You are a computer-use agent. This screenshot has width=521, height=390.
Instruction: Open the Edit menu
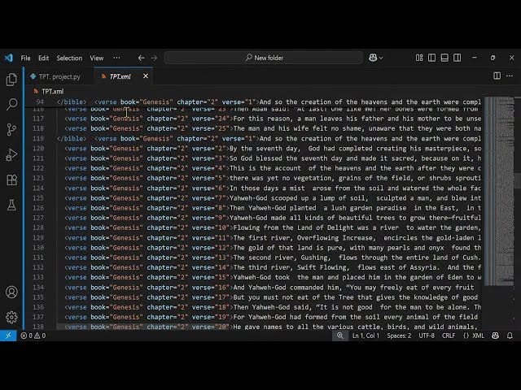tap(43, 58)
